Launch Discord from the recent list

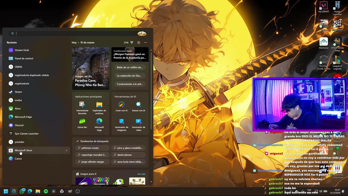[38, 125]
